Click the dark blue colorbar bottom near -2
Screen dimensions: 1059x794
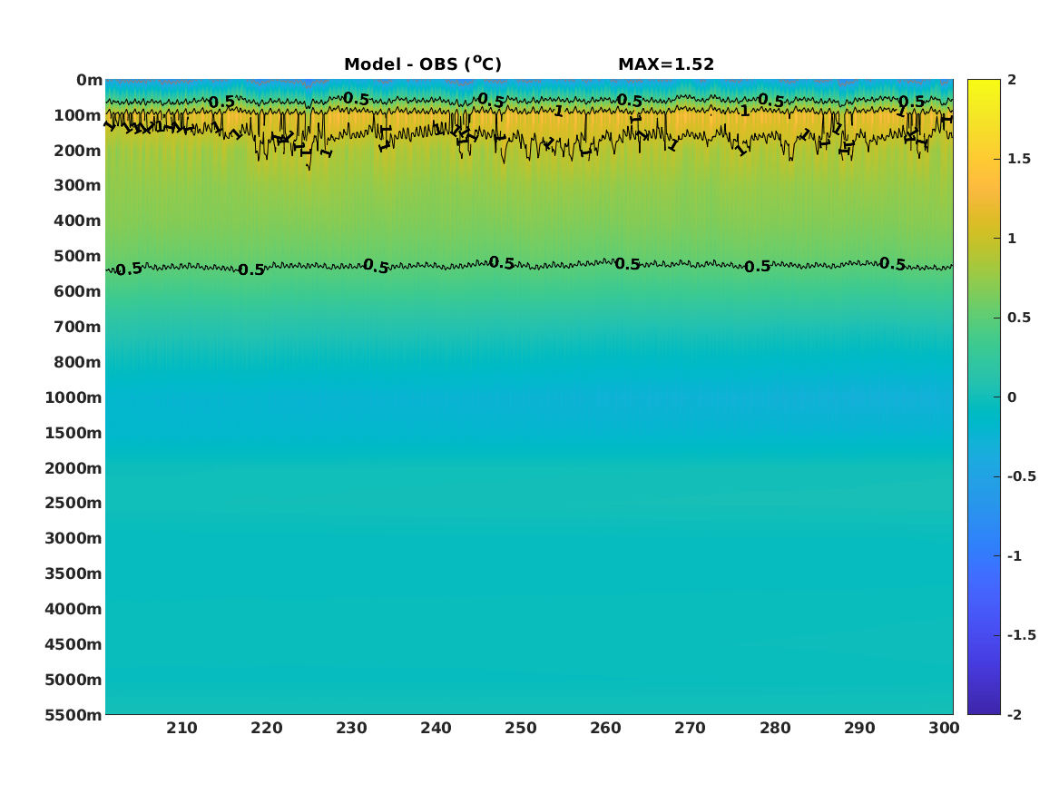(x=984, y=710)
